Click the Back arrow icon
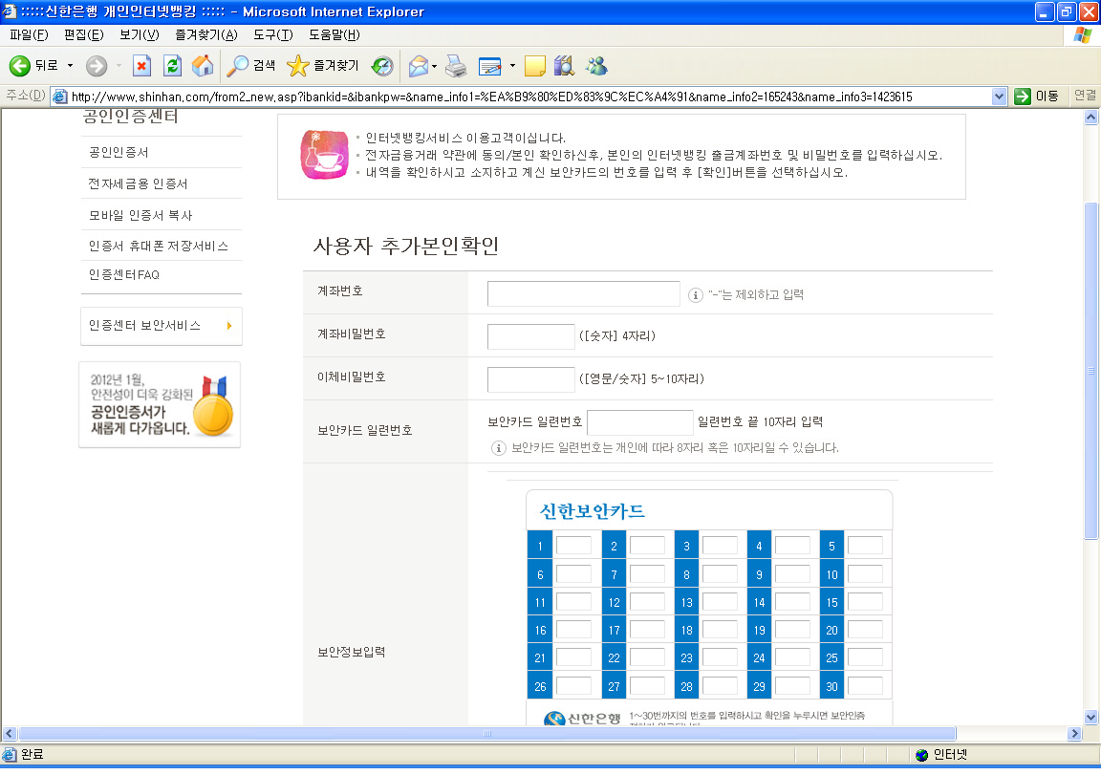The height and width of the screenshot is (775, 1101). point(20,66)
